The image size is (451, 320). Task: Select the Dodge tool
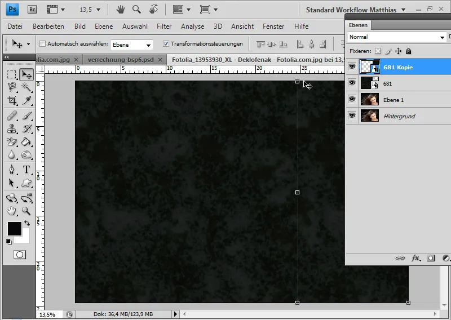[26, 155]
